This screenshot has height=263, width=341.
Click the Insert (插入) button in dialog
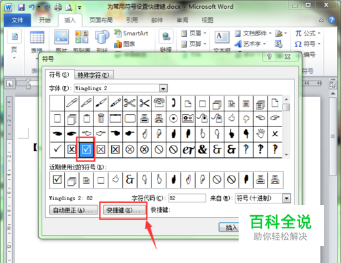point(229,227)
